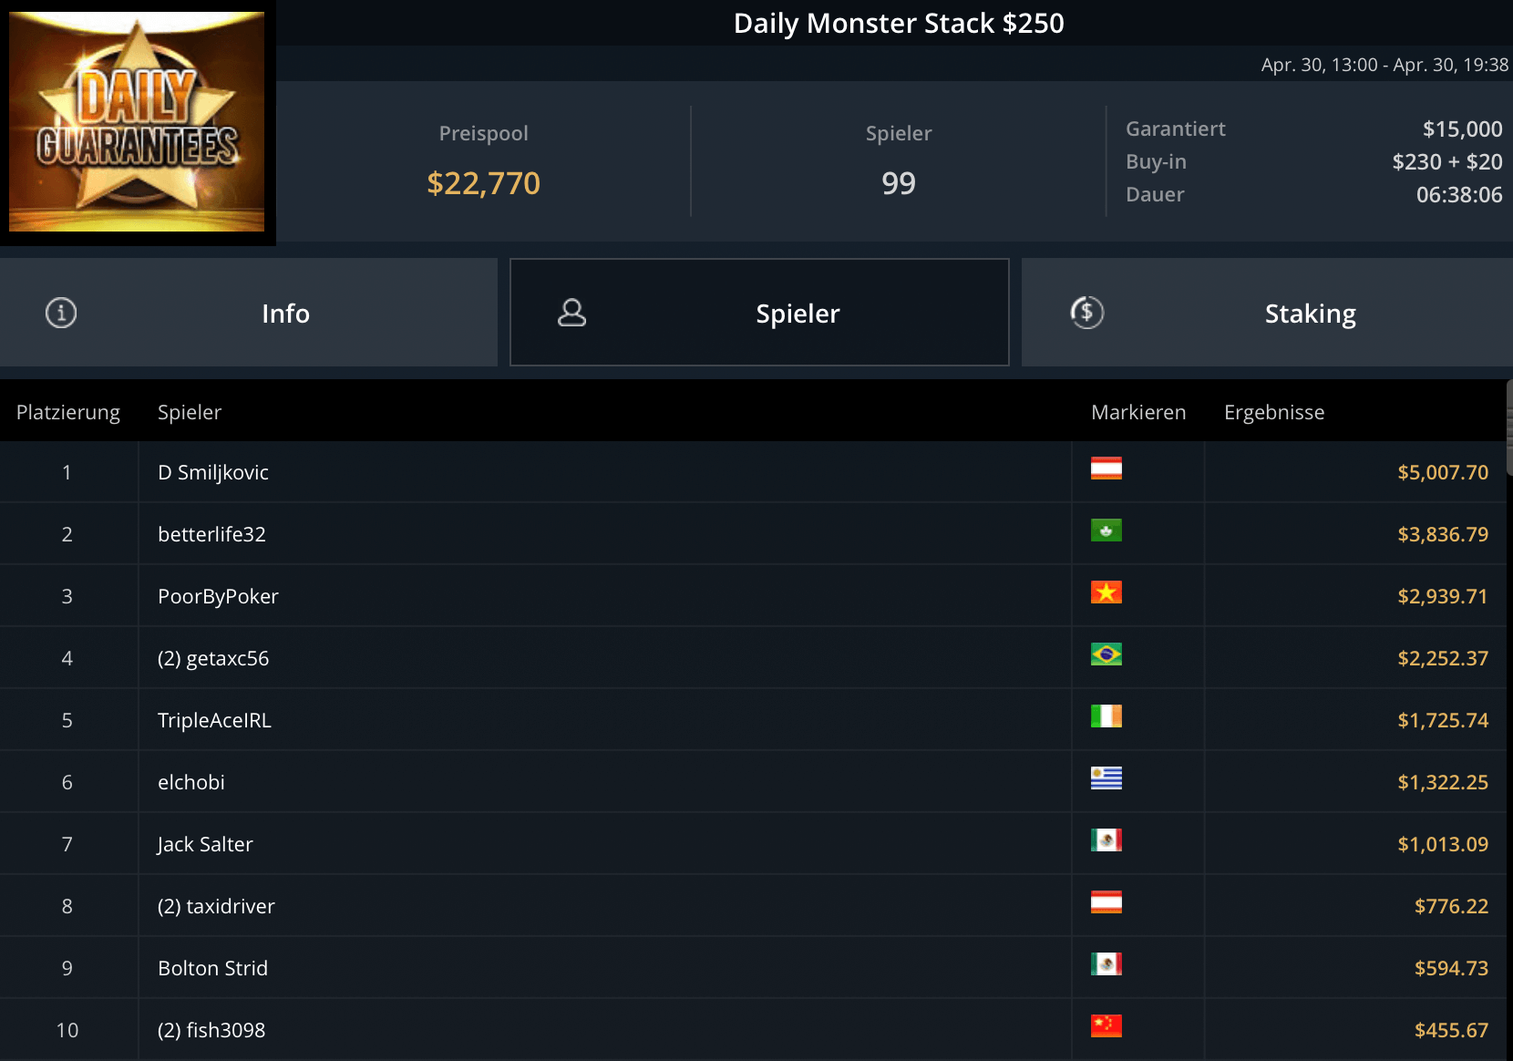Click the Brazil flag beside getaxc56
The width and height of the screenshot is (1513, 1061).
[x=1106, y=654]
